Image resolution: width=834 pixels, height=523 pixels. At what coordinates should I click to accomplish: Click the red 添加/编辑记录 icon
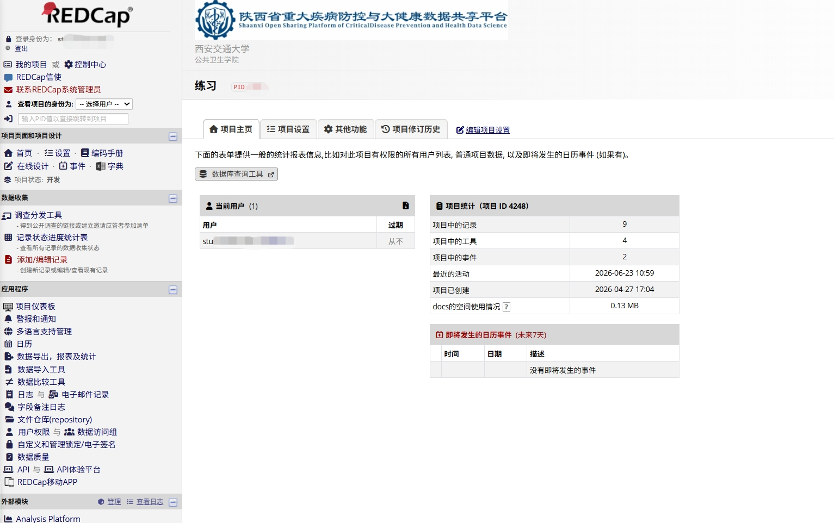click(8, 260)
